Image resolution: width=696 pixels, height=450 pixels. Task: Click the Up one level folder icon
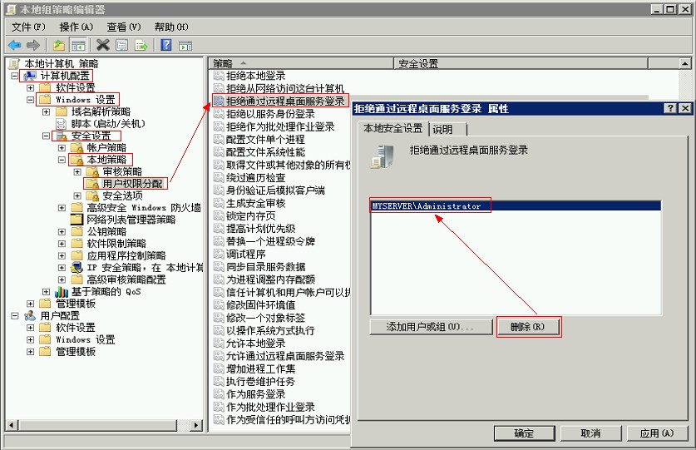[x=59, y=45]
